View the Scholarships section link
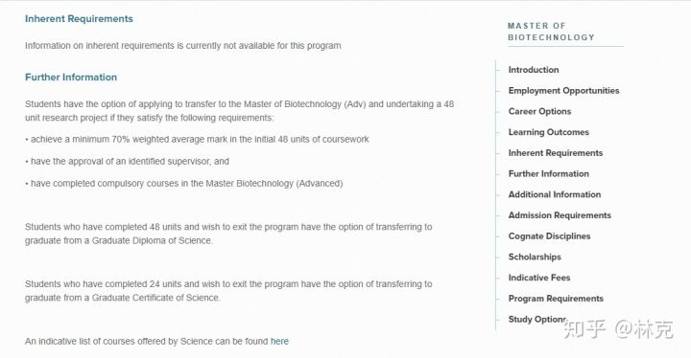The width and height of the screenshot is (691, 358). click(535, 257)
